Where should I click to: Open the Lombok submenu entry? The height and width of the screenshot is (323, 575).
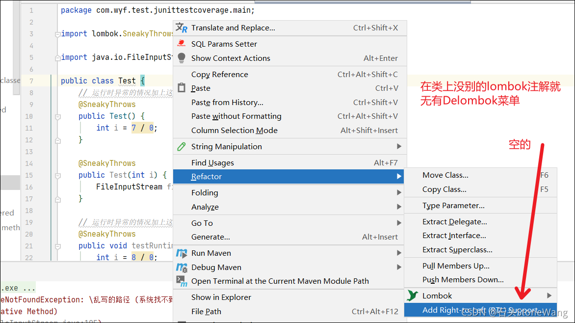pyautogui.click(x=480, y=296)
